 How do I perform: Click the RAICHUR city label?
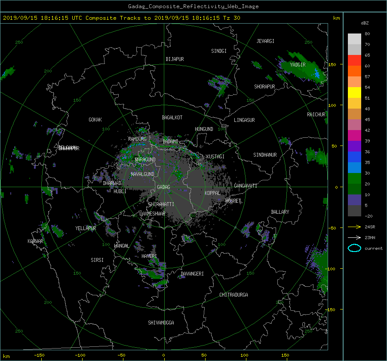pos(316,115)
